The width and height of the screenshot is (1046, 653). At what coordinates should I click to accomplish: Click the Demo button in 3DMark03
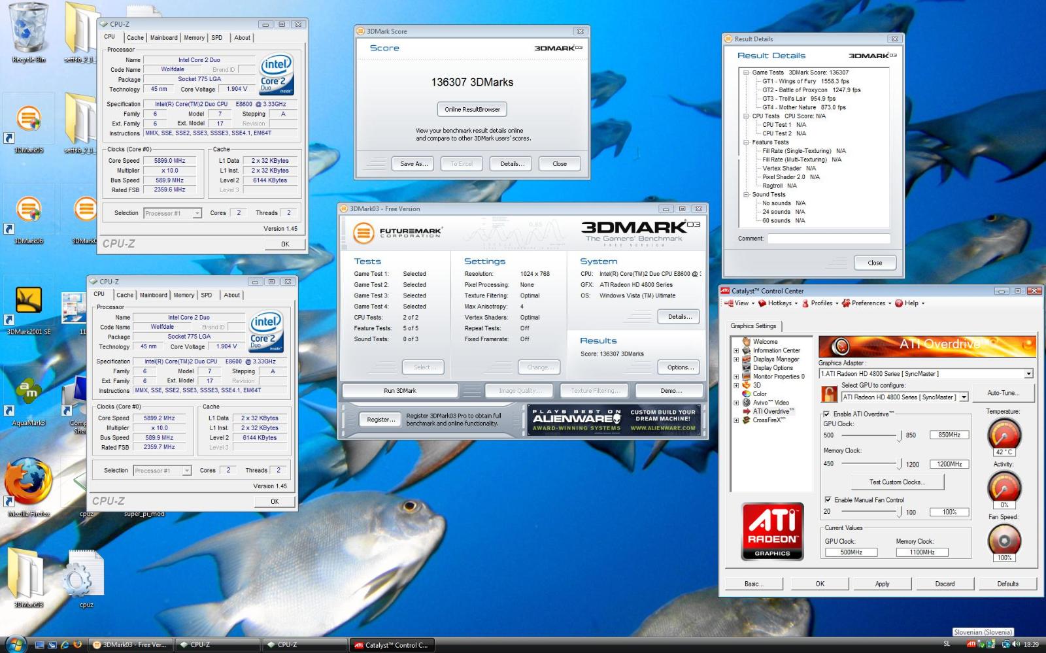tap(671, 391)
